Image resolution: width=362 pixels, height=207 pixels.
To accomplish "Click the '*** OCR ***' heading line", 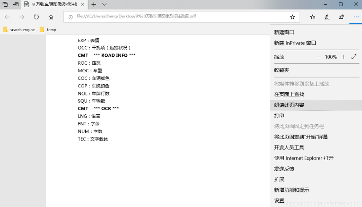I will click(98, 109).
